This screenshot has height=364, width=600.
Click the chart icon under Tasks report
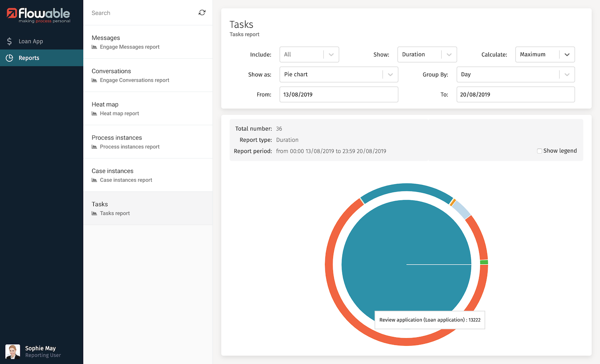coord(95,213)
